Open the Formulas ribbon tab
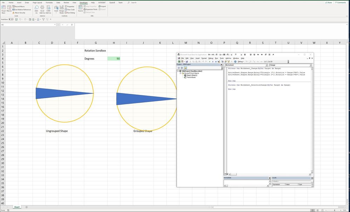 coord(49,3)
